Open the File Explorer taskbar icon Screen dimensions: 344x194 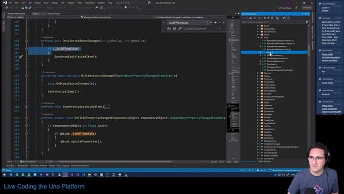pos(89,175)
